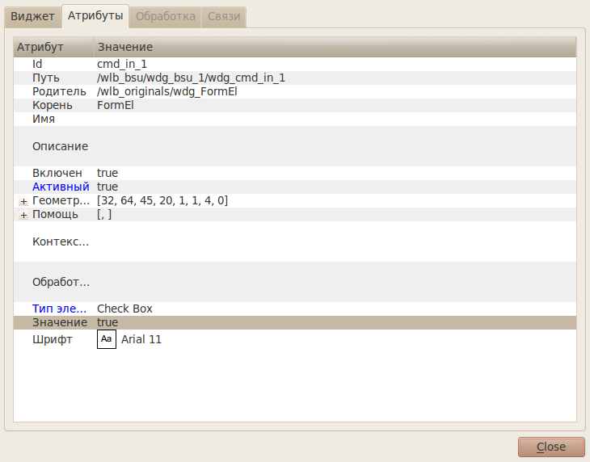Go to the Связи tab
This screenshot has height=462, width=590.
pyautogui.click(x=224, y=16)
